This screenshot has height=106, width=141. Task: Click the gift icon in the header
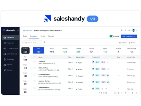point(122,30)
